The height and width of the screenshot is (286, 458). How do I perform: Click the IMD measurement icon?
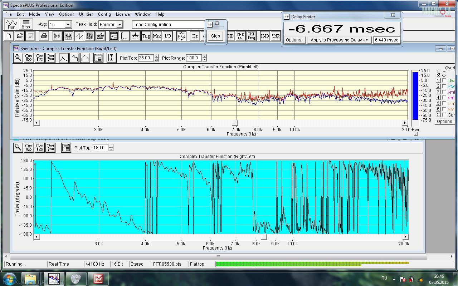click(265, 36)
